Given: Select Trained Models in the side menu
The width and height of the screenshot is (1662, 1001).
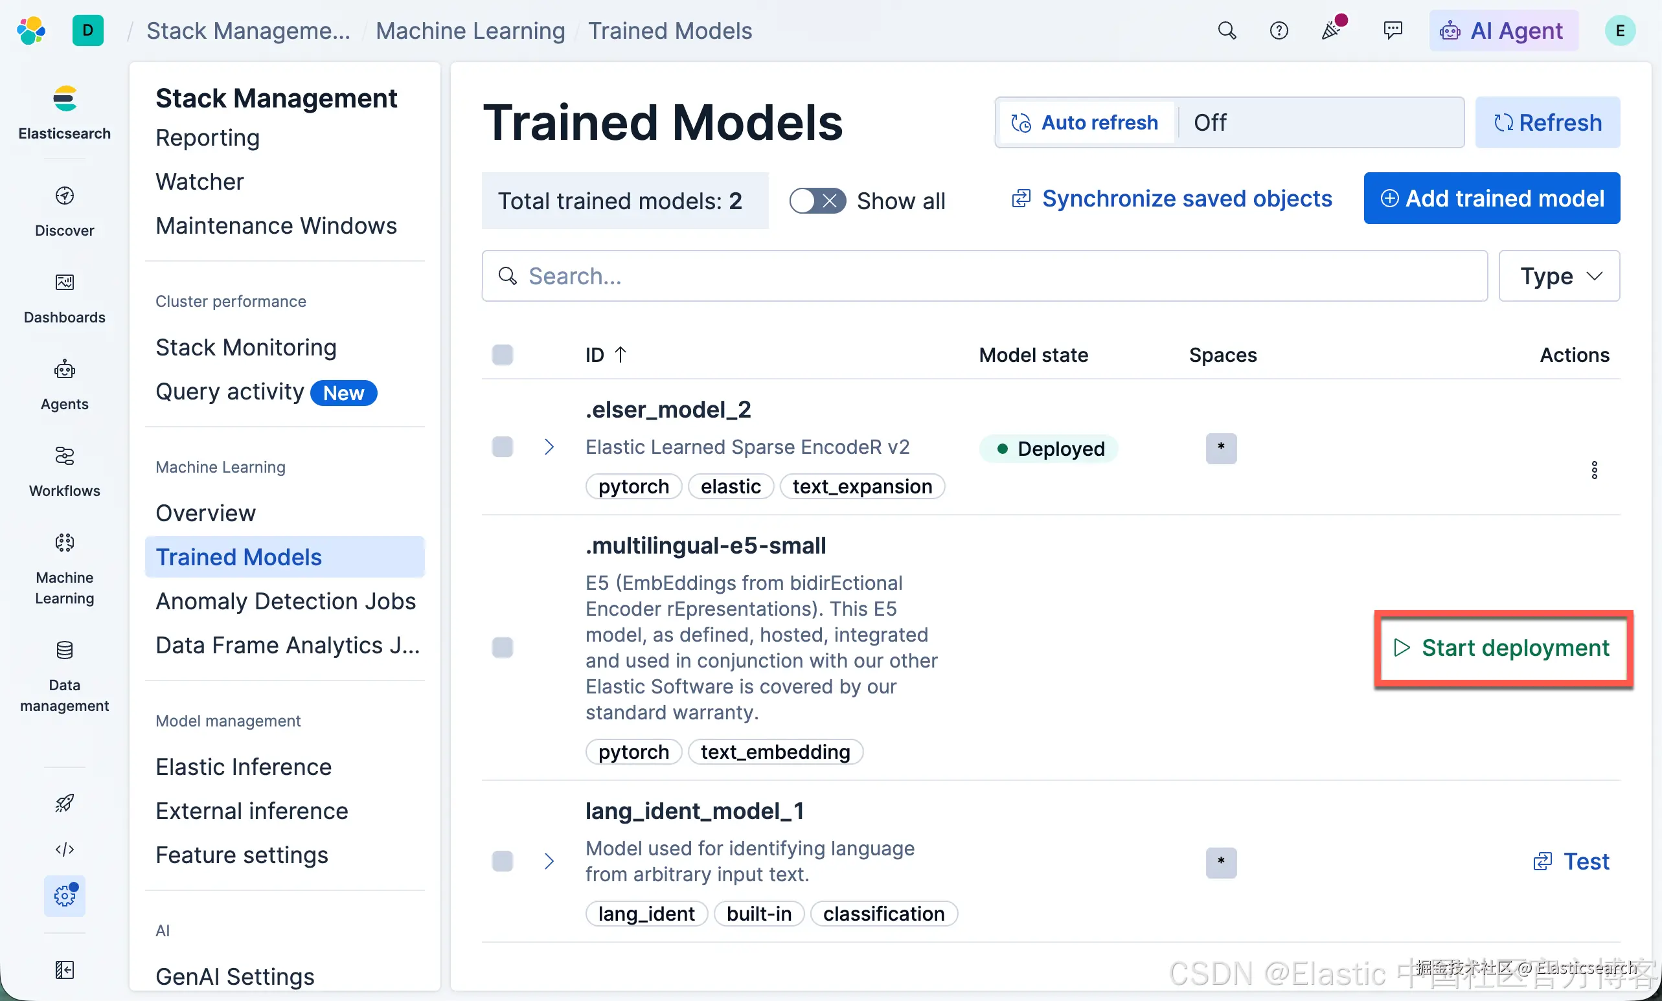Looking at the screenshot, I should click(x=284, y=557).
